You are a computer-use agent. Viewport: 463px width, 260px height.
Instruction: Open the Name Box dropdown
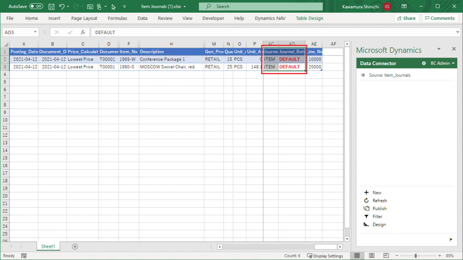pos(35,32)
